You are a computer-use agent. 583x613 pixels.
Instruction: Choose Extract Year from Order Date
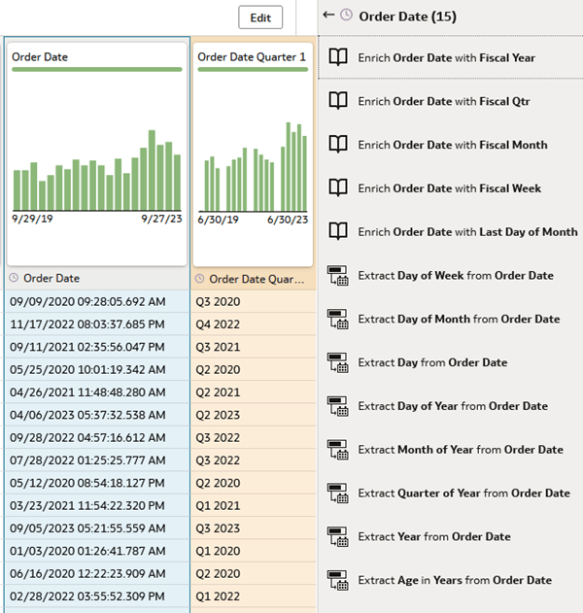coord(434,537)
